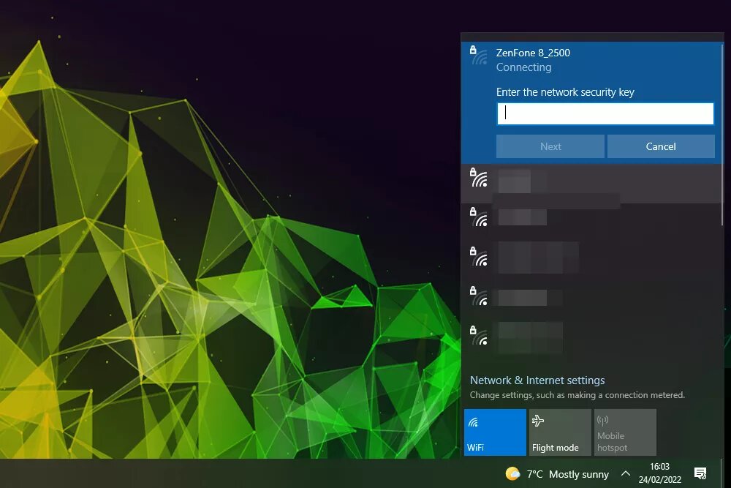Expand hidden tray icons with the taskbar chevron
The height and width of the screenshot is (488, 731).
(626, 474)
